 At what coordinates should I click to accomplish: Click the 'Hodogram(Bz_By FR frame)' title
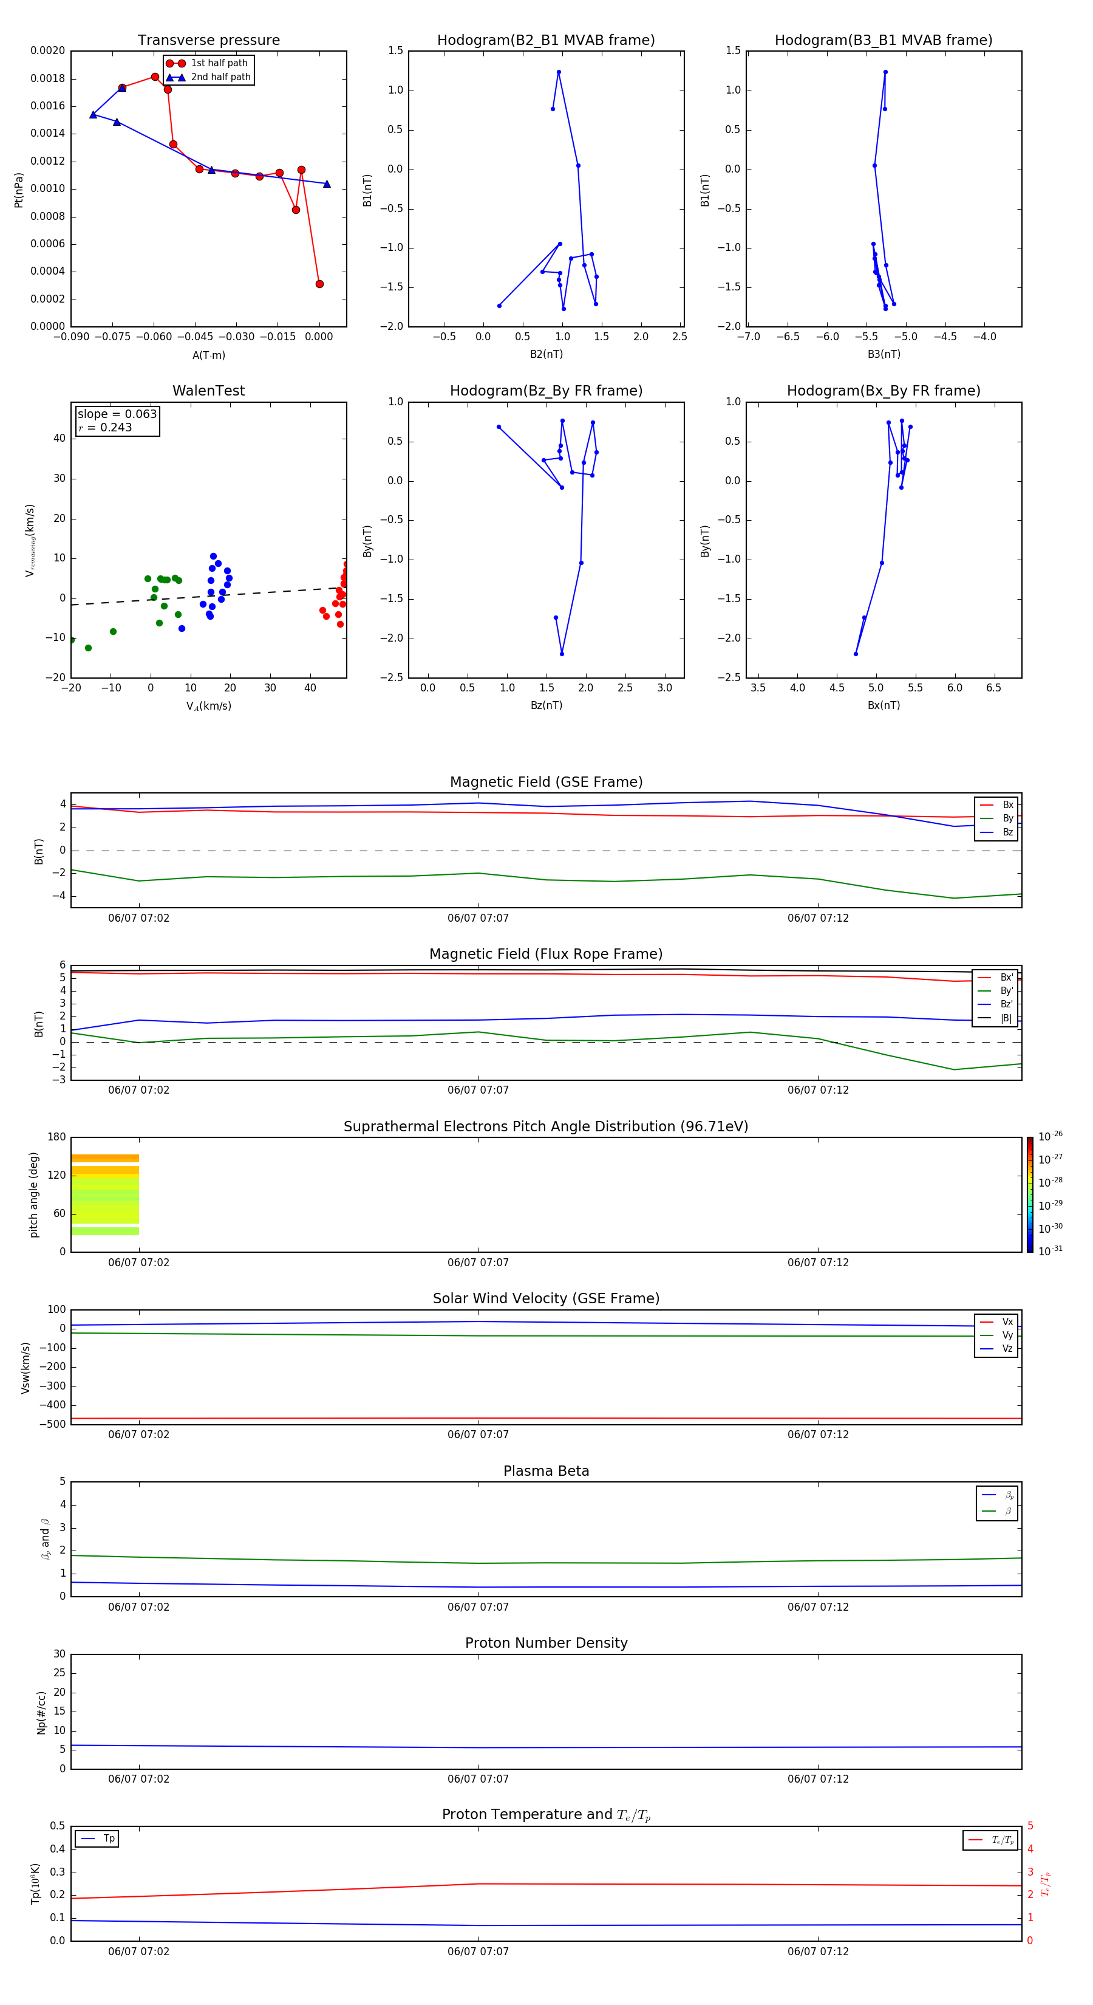click(x=546, y=391)
